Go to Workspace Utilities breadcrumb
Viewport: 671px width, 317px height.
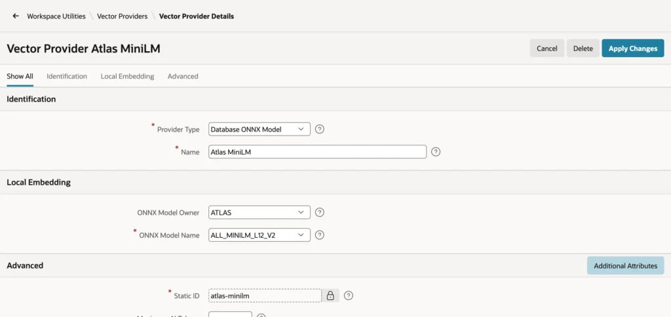click(56, 16)
